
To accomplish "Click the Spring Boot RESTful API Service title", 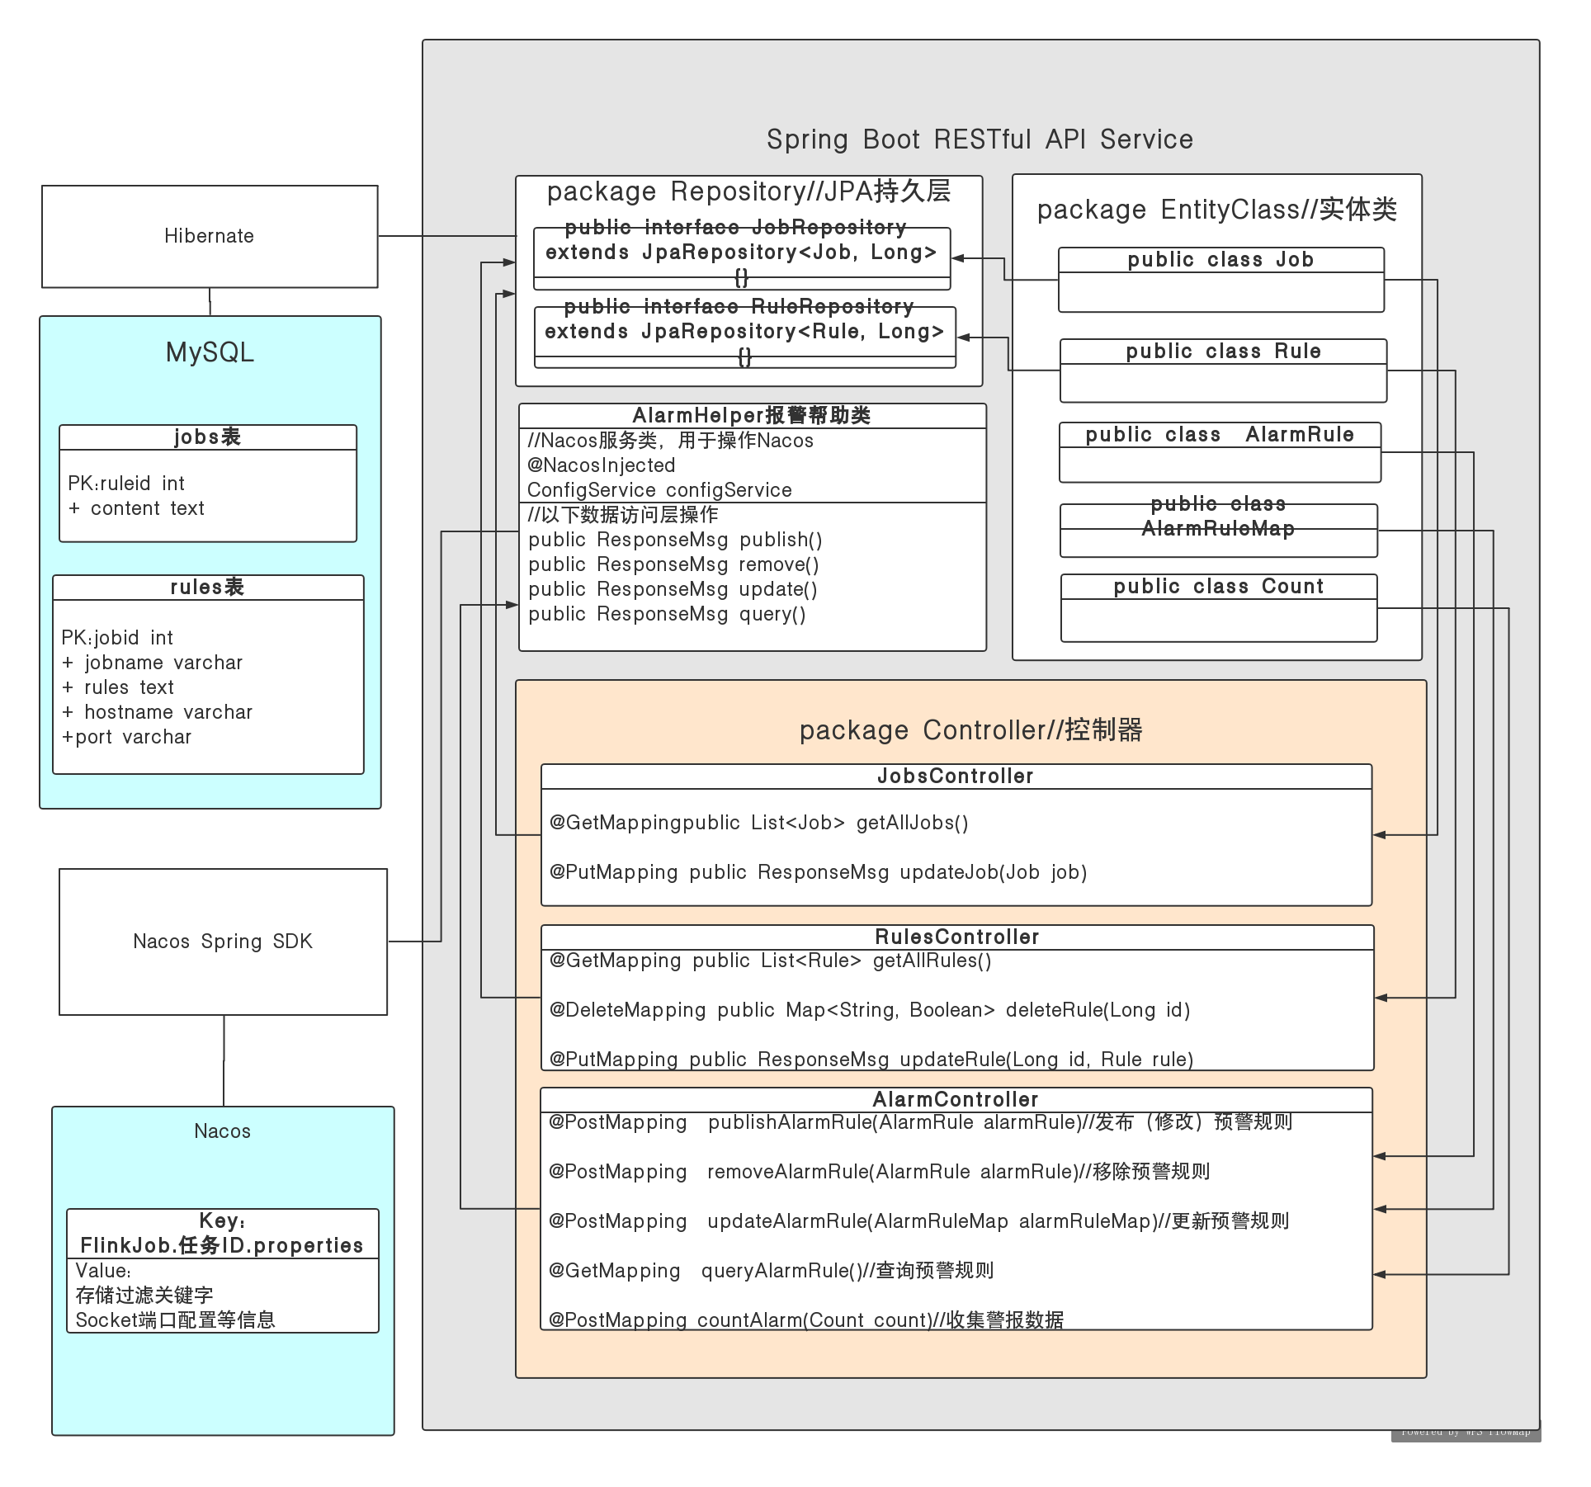I will click(x=980, y=139).
